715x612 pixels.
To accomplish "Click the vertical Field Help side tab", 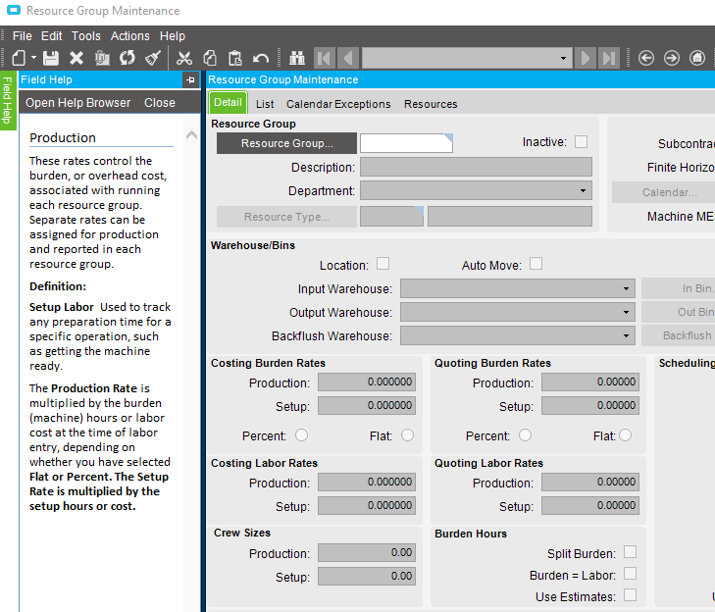I will point(7,100).
